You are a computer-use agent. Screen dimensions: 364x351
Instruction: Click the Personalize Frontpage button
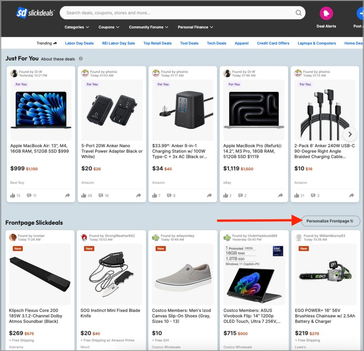click(330, 221)
